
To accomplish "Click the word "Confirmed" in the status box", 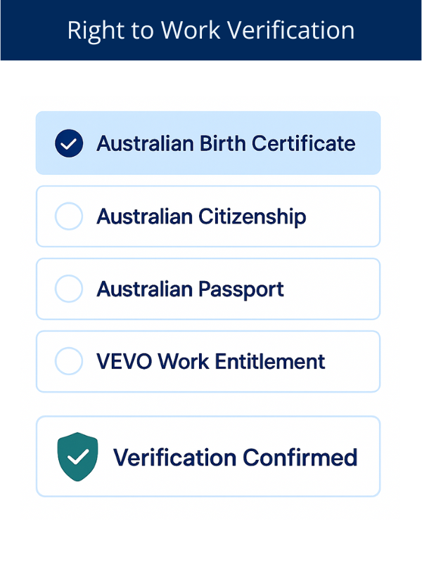I will 300,457.
